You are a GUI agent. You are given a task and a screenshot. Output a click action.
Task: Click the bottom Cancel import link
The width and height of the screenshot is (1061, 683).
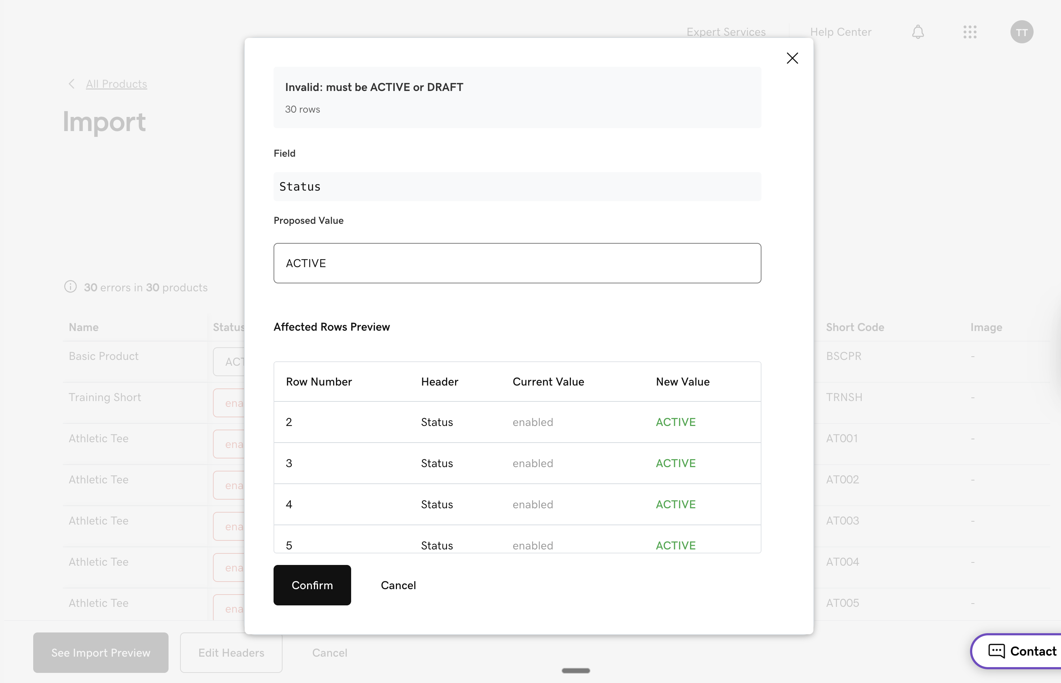329,652
